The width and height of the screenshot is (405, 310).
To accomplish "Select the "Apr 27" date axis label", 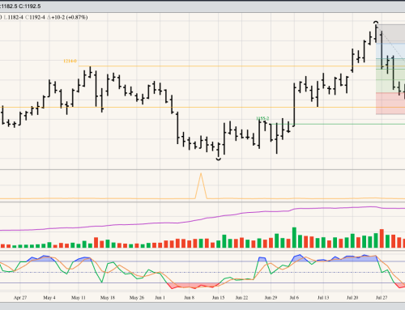I will pos(20,298).
